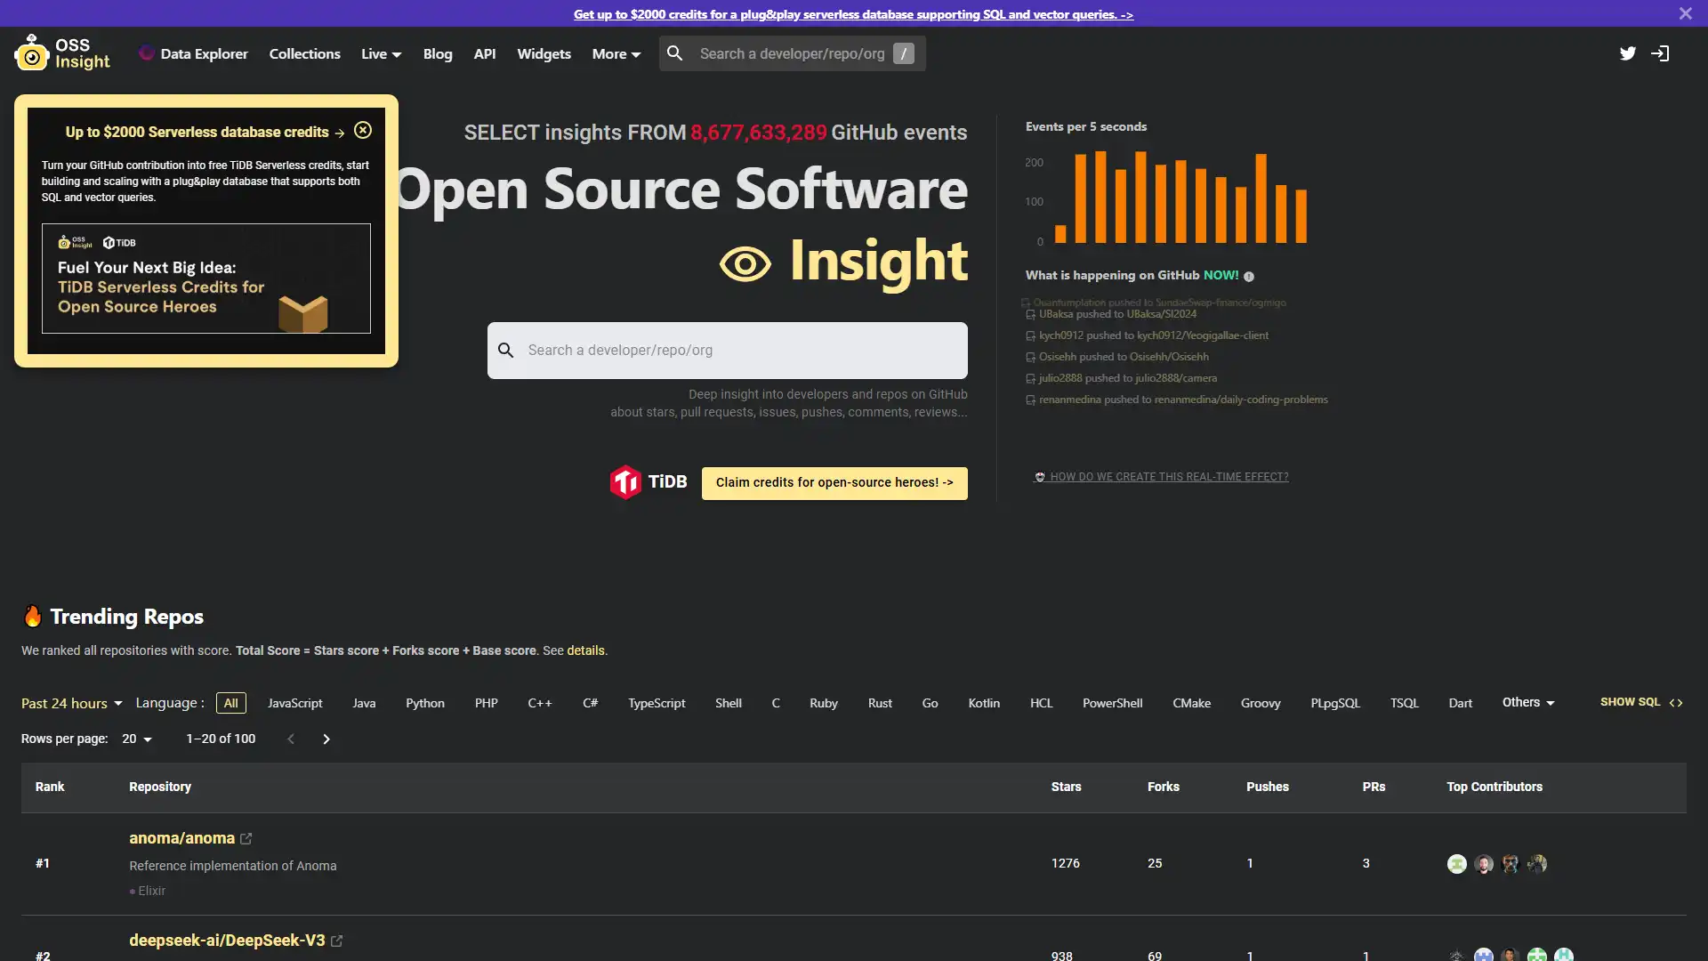This screenshot has height=961, width=1708.
Task: Open the Widgets page
Action: (x=544, y=54)
